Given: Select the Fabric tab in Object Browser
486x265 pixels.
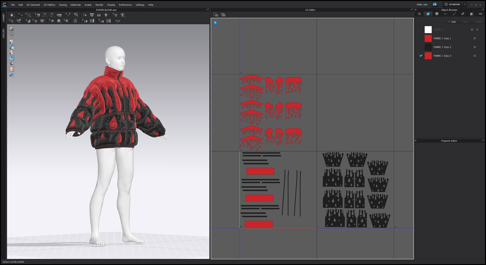Looking at the screenshot, I should click(x=428, y=14).
